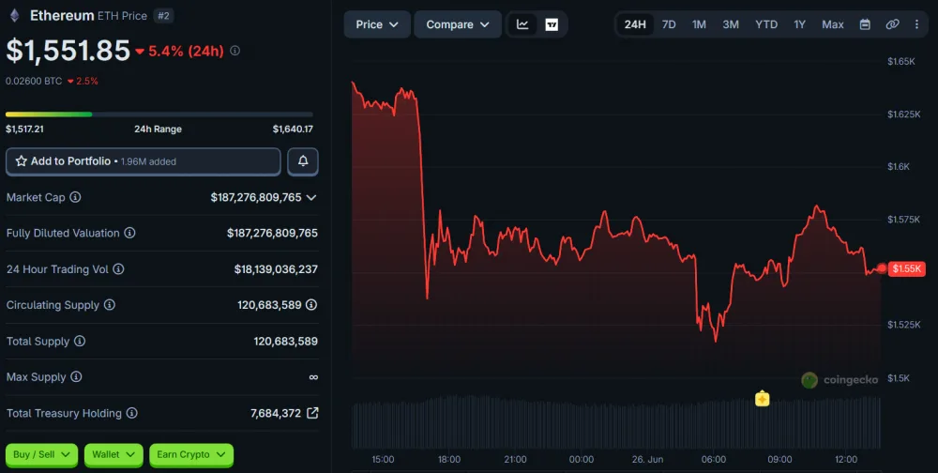Screen dimensions: 938x473
Task: Open calendar date range picker icon
Action: click(865, 24)
